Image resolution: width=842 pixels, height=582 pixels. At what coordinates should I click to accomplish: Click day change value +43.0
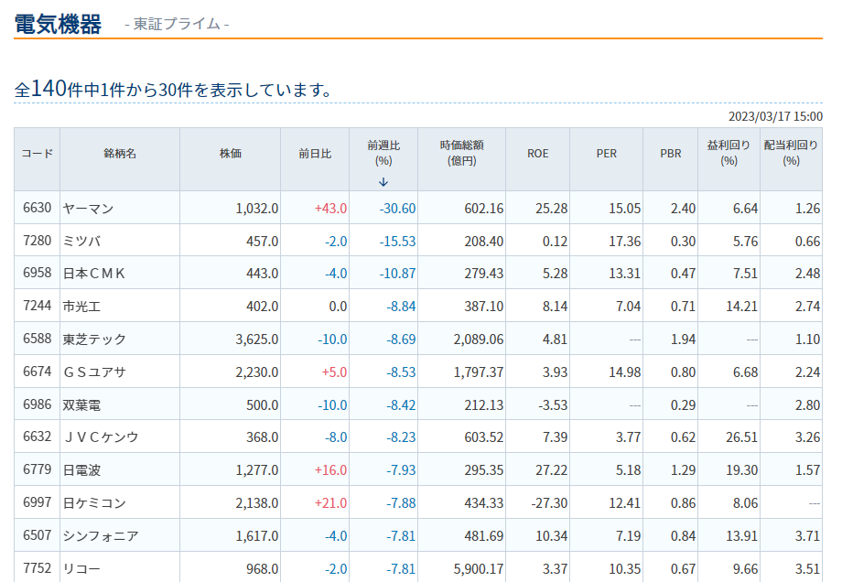pos(330,209)
